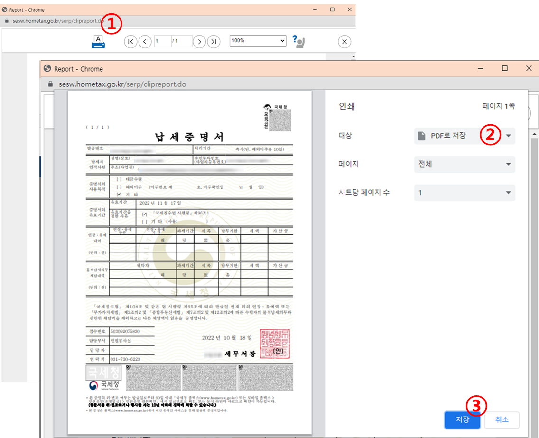The image size is (539, 438).
Task: Change zoom using the 100% dropdown
Action: (x=258, y=41)
